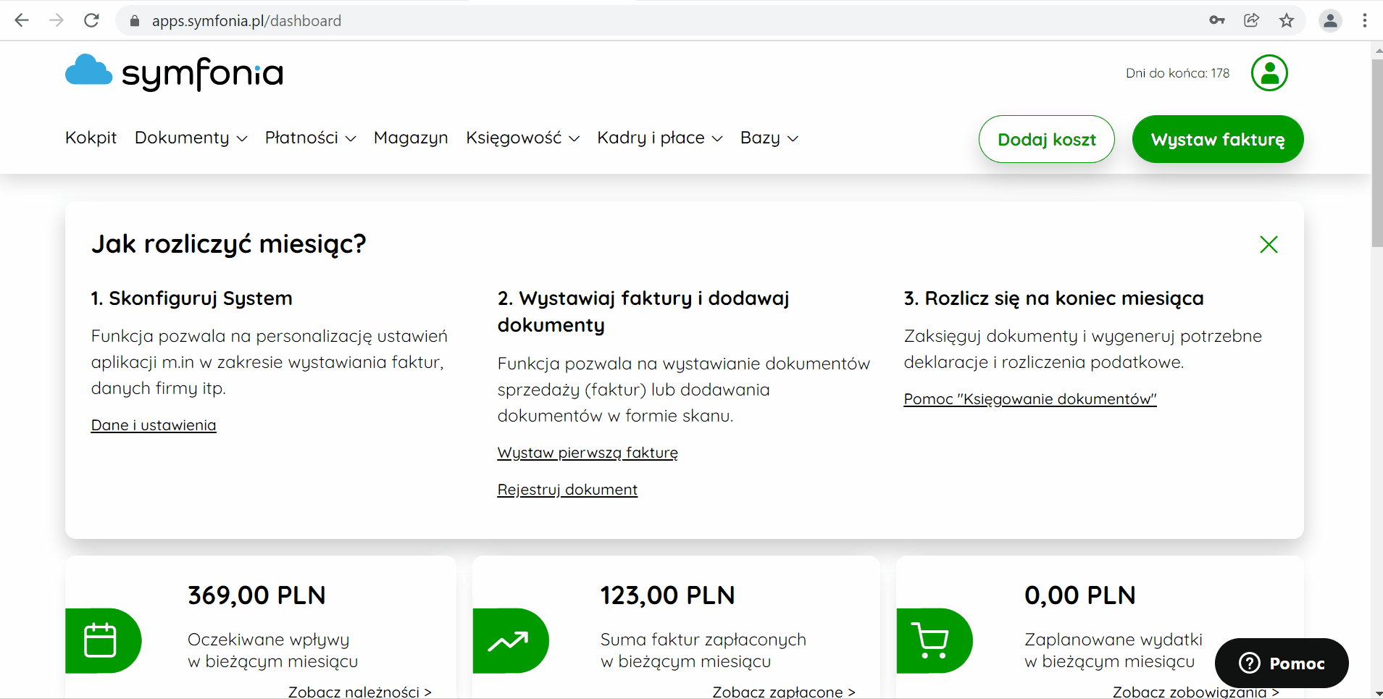
Task: Click 'Zobacz należności >' link
Action: pyautogui.click(x=360, y=691)
